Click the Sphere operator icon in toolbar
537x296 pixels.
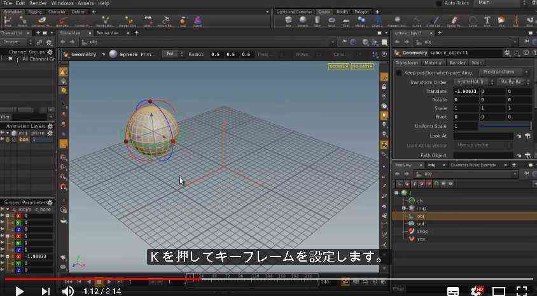point(113,54)
